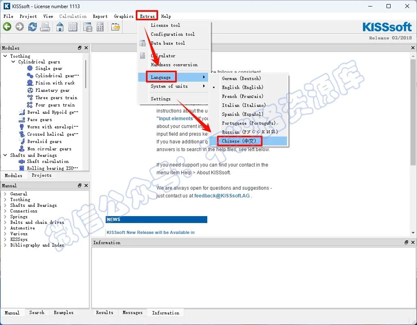Select Russian language option
The height and width of the screenshot is (325, 417).
tap(248, 132)
